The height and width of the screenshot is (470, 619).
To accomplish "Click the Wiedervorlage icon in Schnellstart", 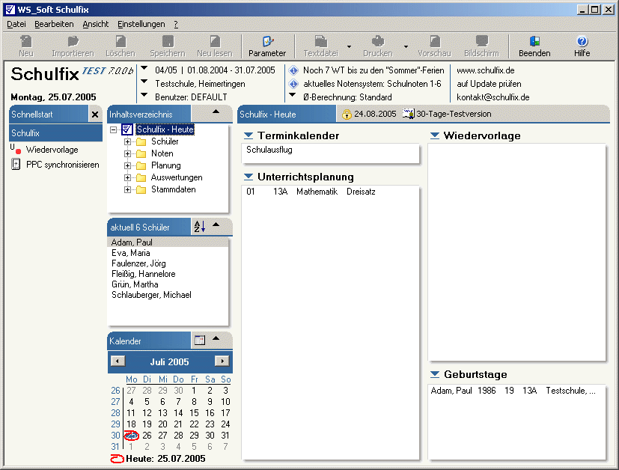I will click(16, 149).
